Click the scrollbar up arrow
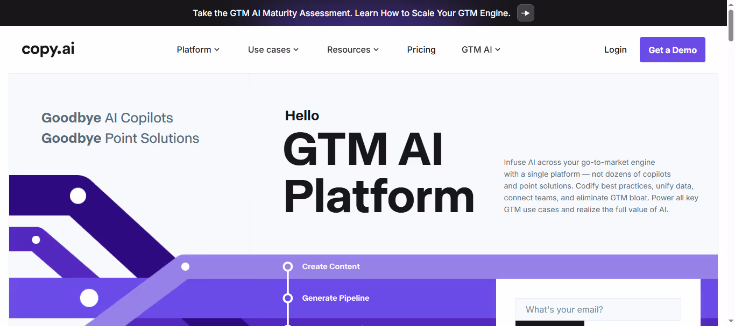The width and height of the screenshot is (735, 326). [731, 4]
